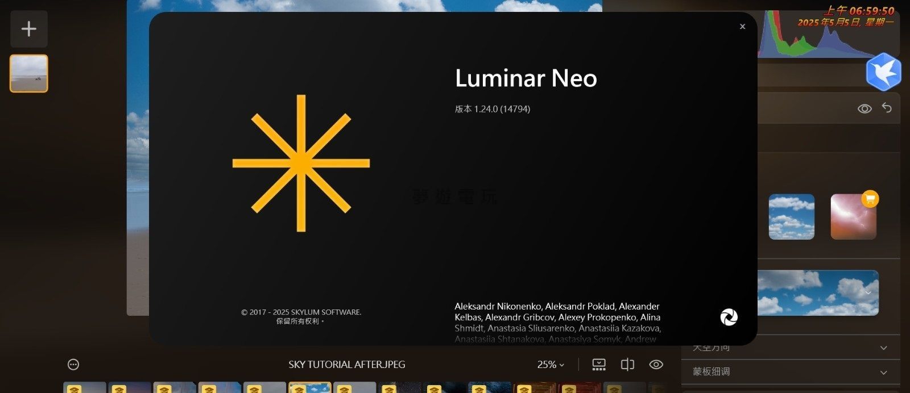Toggle the tool visibility eye in the right panel
The height and width of the screenshot is (393, 910).
coord(864,108)
